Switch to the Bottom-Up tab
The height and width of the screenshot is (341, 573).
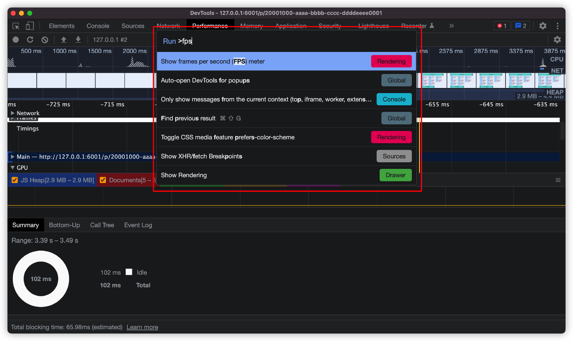click(x=64, y=225)
